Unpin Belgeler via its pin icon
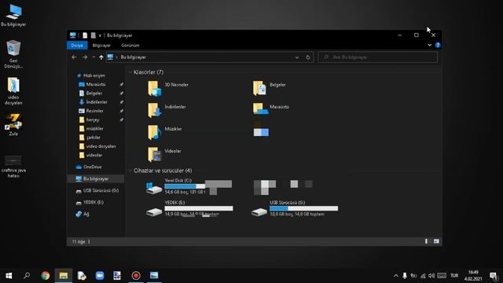 tap(121, 93)
